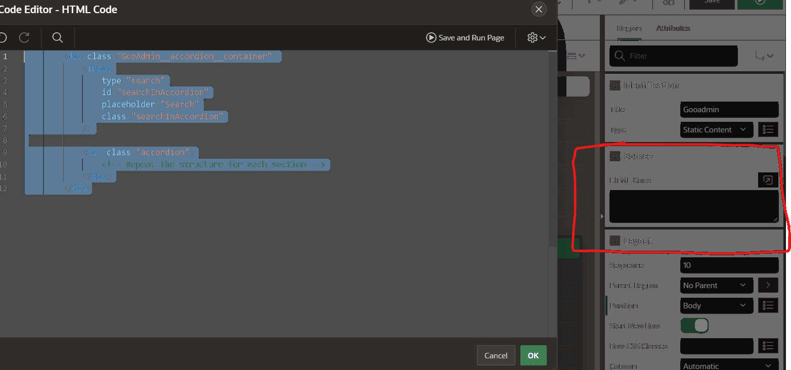Image resolution: width=791 pixels, height=370 pixels.
Task: Select the Region tab
Action: click(629, 28)
